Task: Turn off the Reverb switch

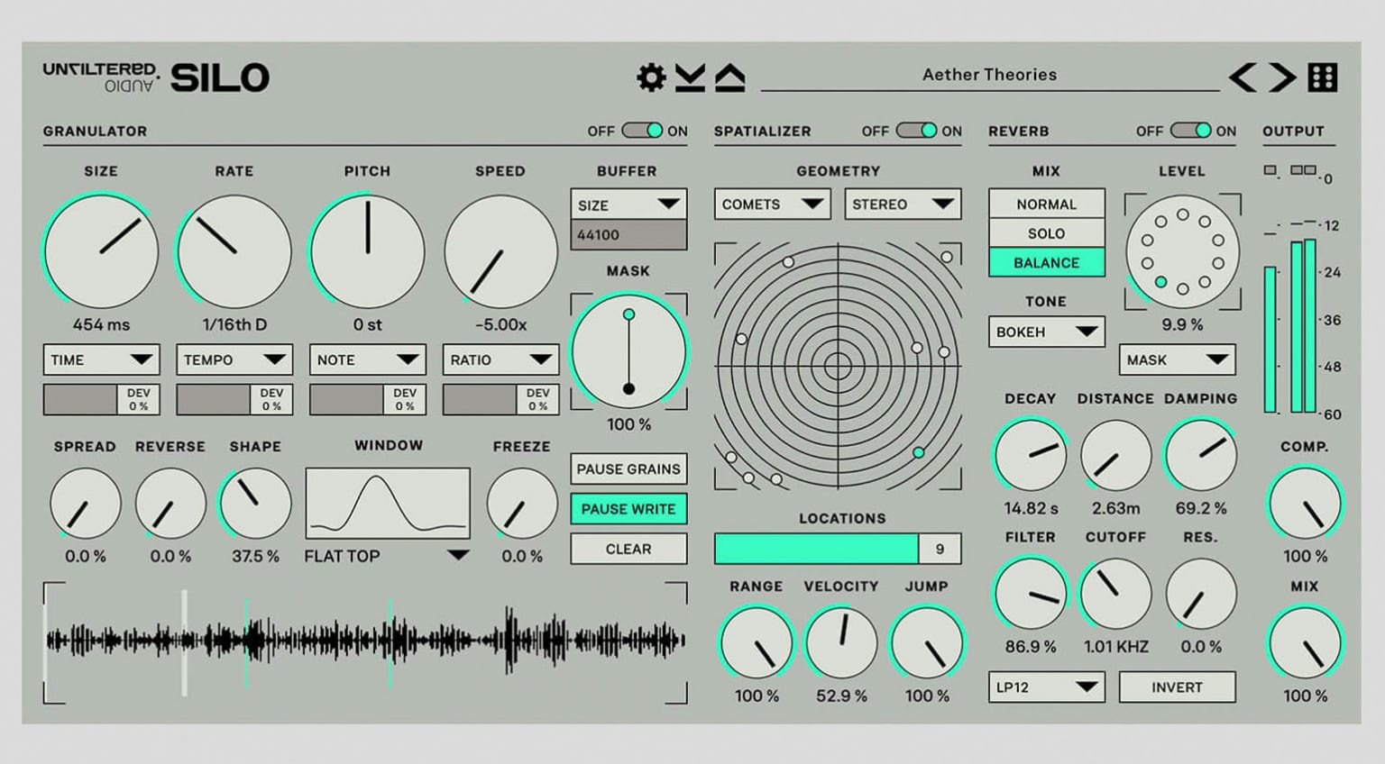Action: (1190, 131)
